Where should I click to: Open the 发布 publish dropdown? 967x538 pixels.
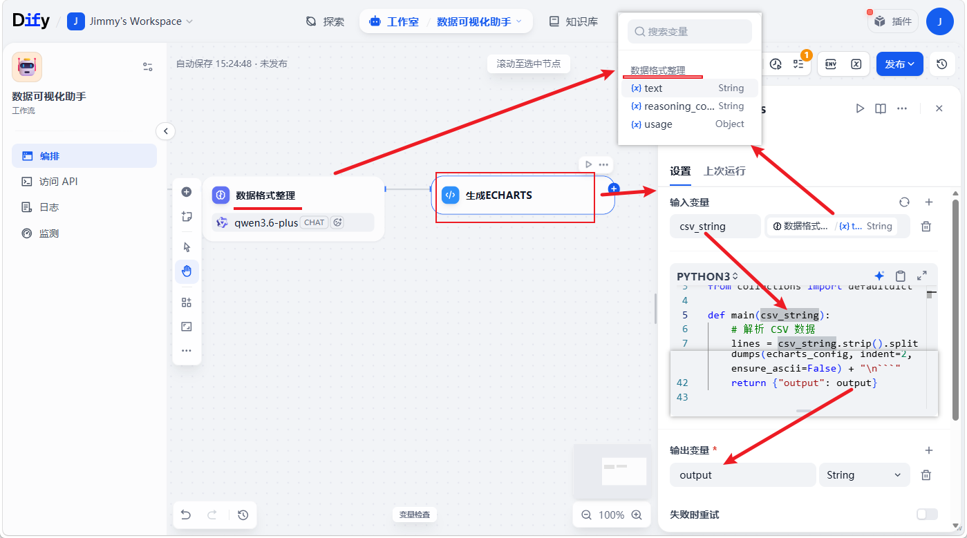[x=900, y=64]
